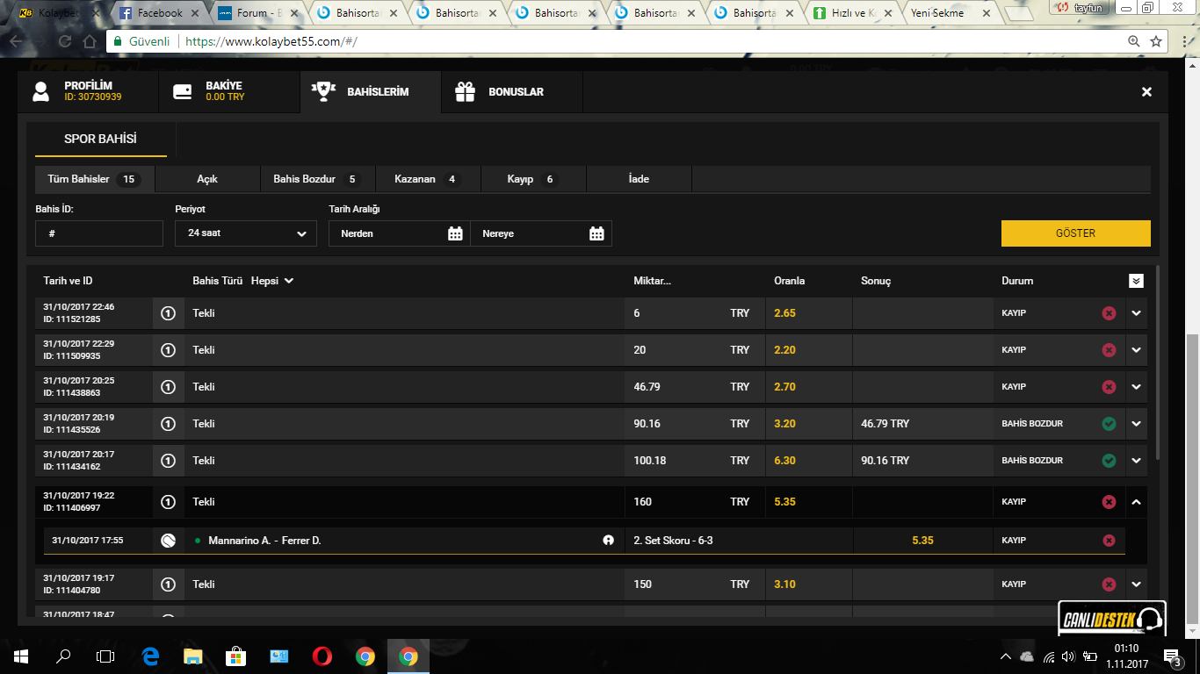The width and height of the screenshot is (1200, 674).
Task: Select the Mannarino A. - Ferrer D. match text
Action: pyautogui.click(x=264, y=541)
